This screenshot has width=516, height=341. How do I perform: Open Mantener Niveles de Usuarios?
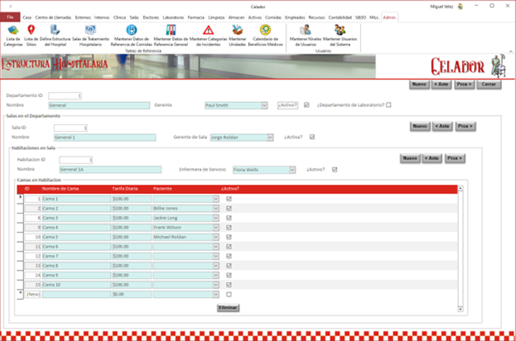[304, 33]
